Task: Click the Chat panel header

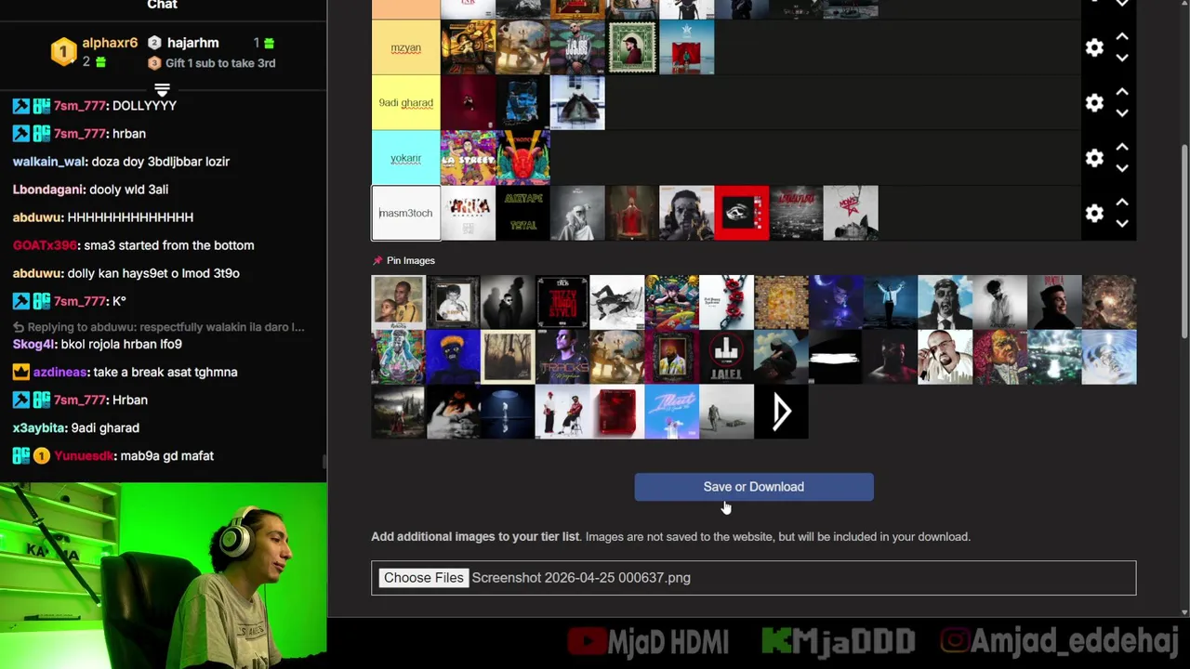Action: [x=162, y=5]
